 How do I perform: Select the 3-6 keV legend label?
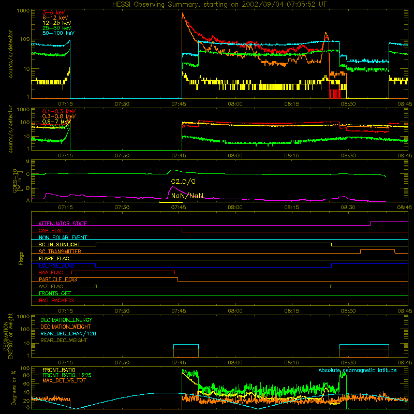pyautogui.click(x=54, y=12)
